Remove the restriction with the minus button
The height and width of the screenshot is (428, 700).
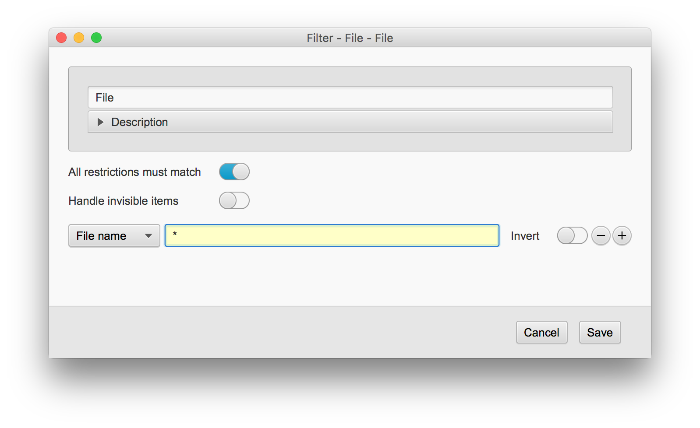tap(601, 236)
